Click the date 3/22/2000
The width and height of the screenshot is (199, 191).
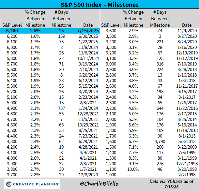tap(187, 147)
